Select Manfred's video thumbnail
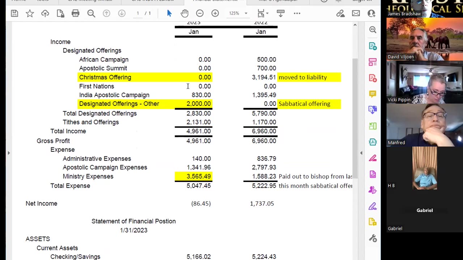 click(x=425, y=125)
